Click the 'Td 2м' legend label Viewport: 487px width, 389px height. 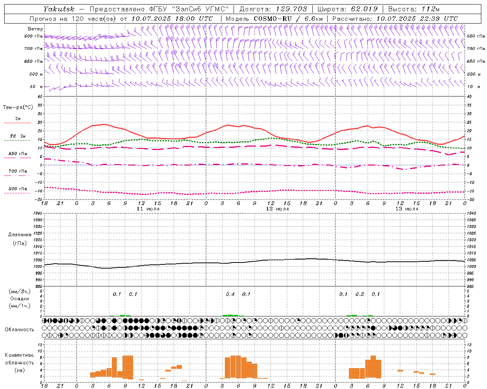18,136
